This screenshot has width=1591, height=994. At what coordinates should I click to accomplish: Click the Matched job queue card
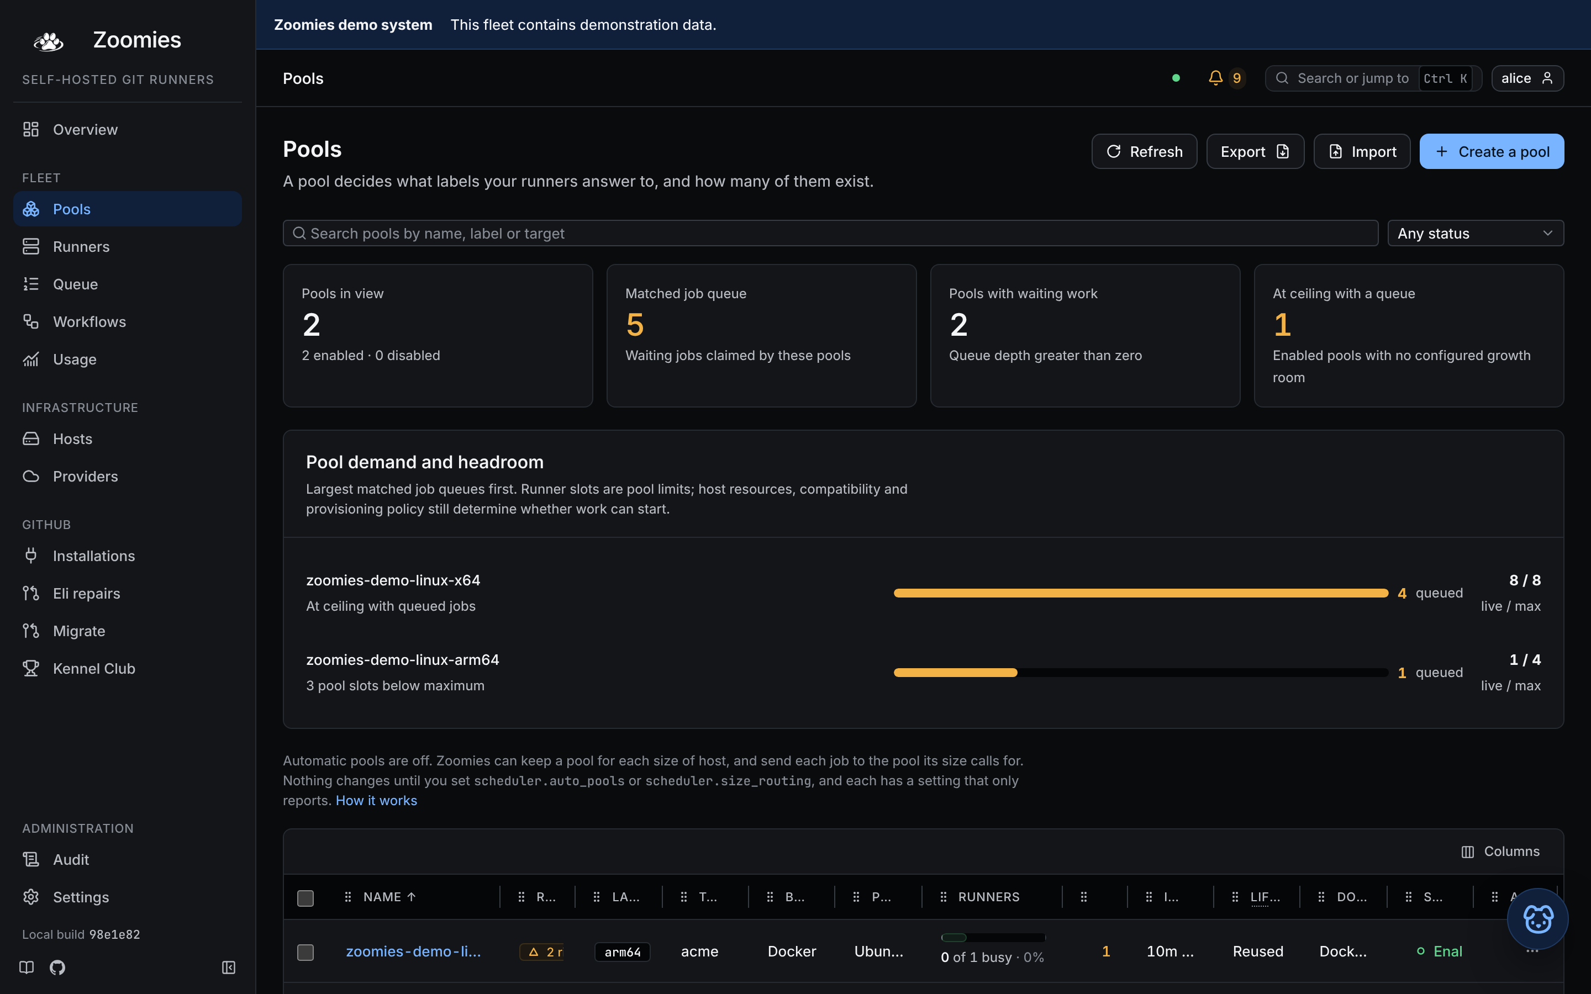coord(761,335)
